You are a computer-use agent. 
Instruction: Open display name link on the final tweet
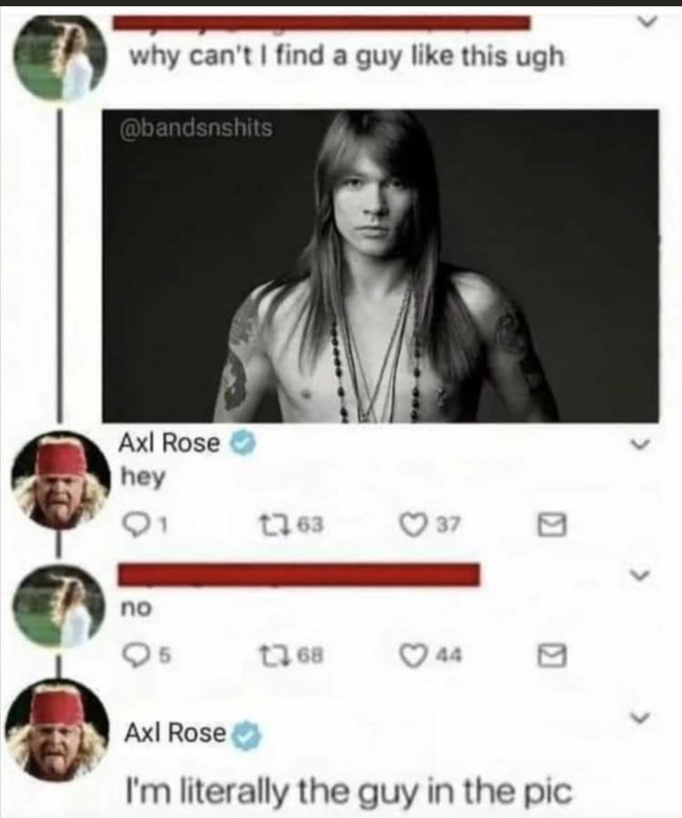pos(176,733)
